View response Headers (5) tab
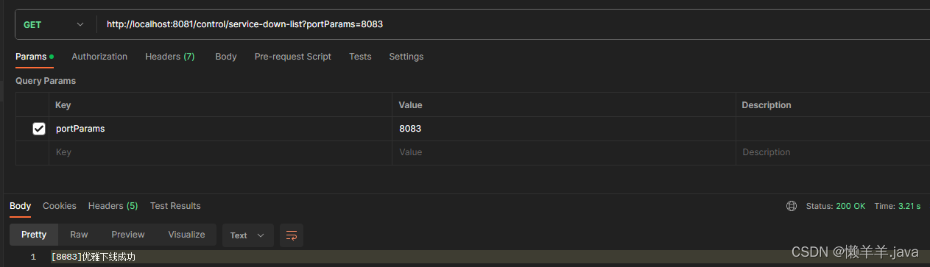Viewport: 930px width, 267px height. [x=113, y=206]
